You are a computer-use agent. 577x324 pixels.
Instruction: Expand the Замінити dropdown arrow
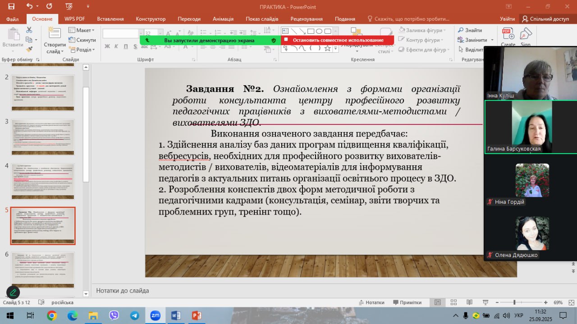point(492,40)
